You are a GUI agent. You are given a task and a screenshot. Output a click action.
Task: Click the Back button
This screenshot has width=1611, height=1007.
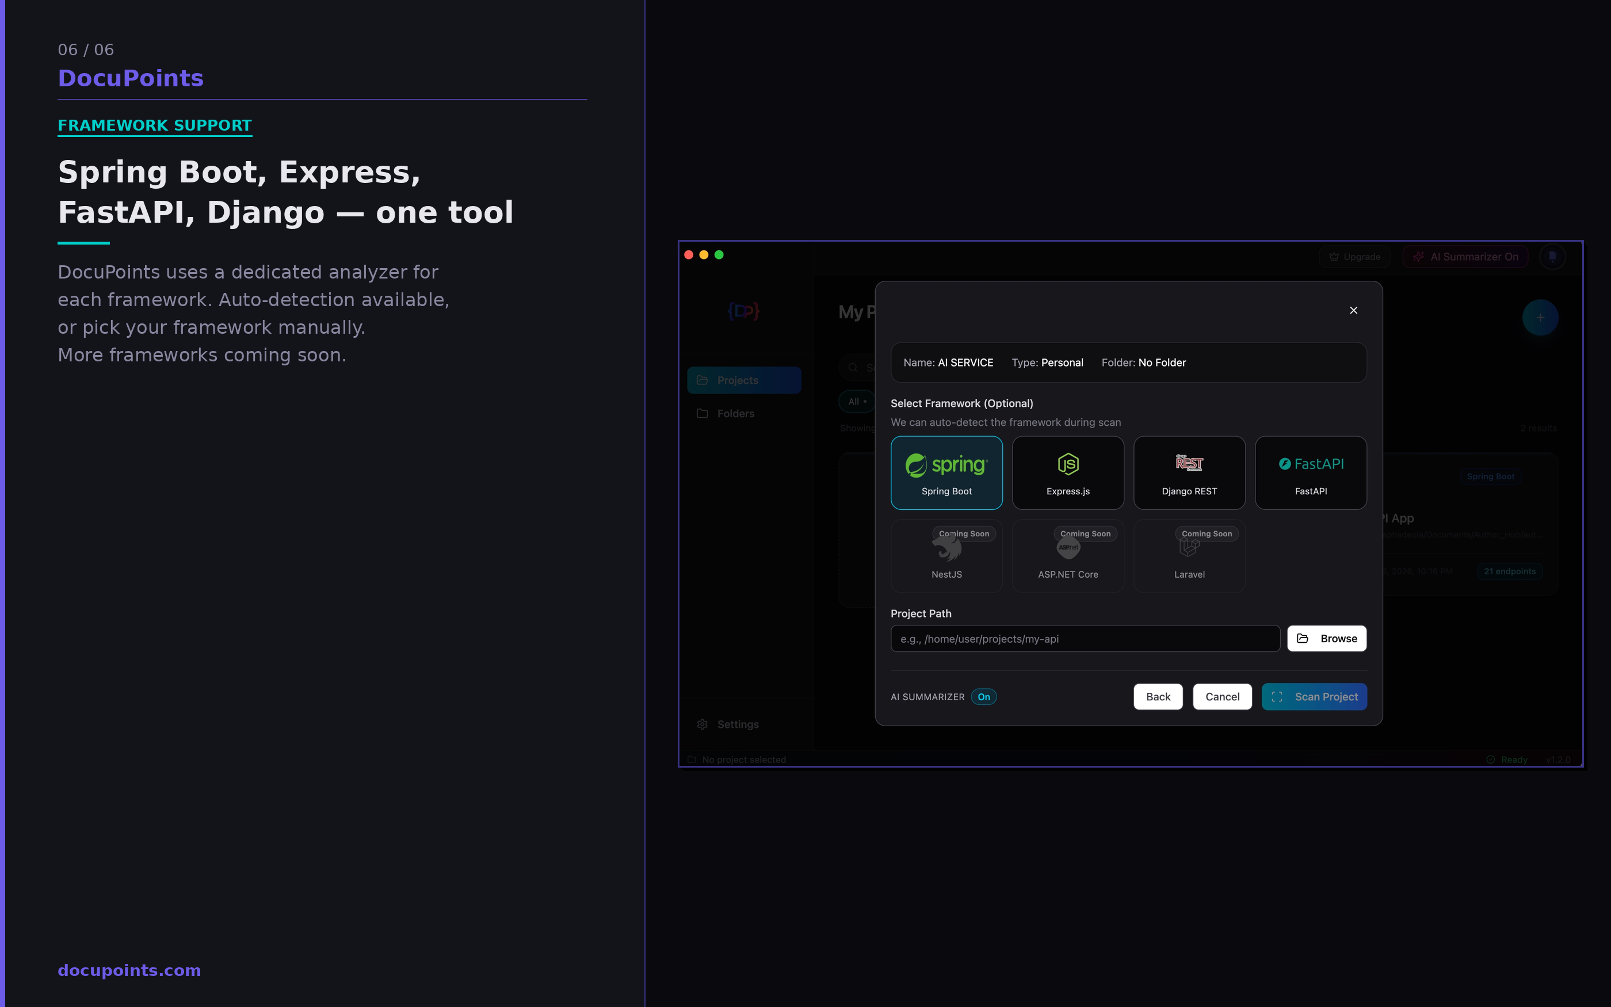tap(1158, 697)
